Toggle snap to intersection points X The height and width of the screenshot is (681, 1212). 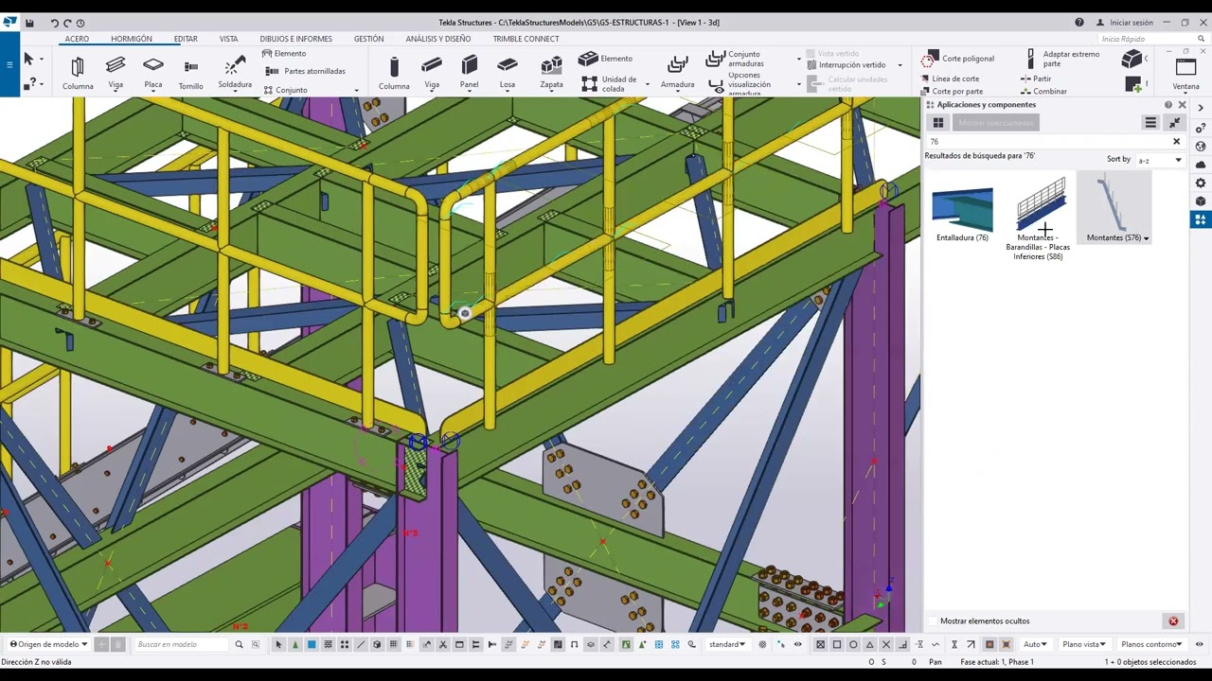point(885,644)
